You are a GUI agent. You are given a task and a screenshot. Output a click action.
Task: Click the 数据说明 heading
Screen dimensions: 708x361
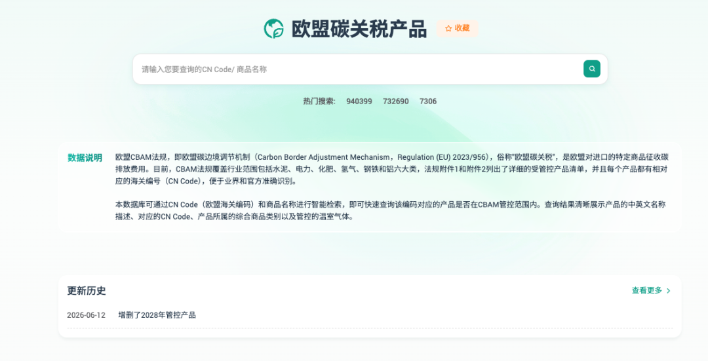(85, 158)
